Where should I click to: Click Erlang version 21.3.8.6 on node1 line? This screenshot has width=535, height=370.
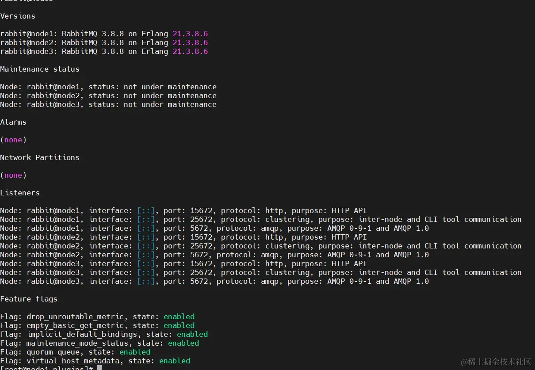click(x=190, y=34)
